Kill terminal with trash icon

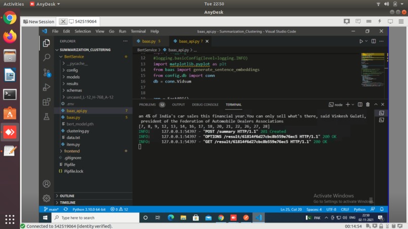[x=368, y=105]
